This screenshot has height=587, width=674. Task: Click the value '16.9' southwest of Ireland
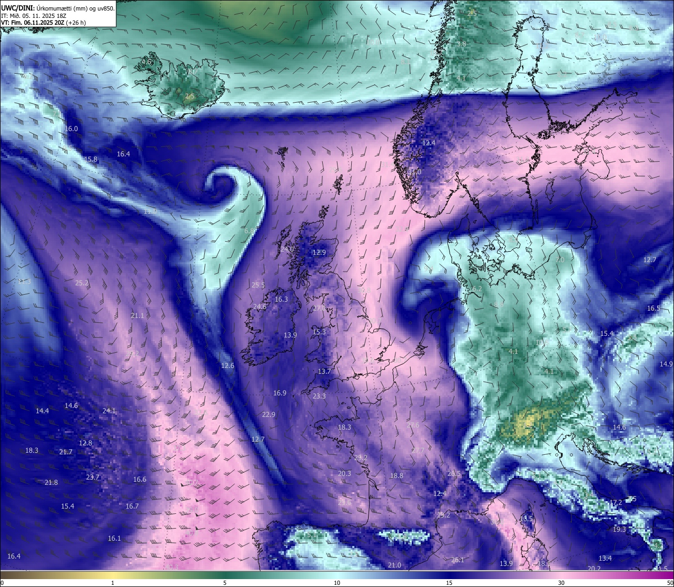[x=280, y=393]
